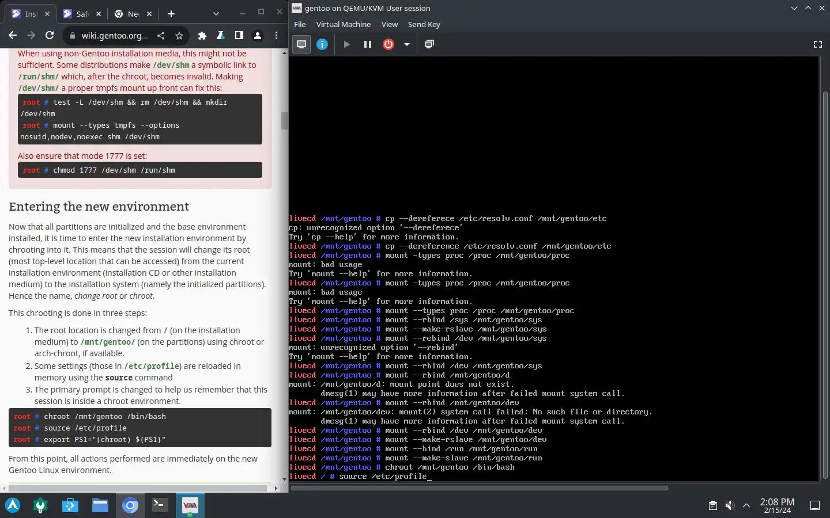Screen dimensions: 830x518
Task: Click the 'Entering the new environment' heading
Action: [x=99, y=207]
